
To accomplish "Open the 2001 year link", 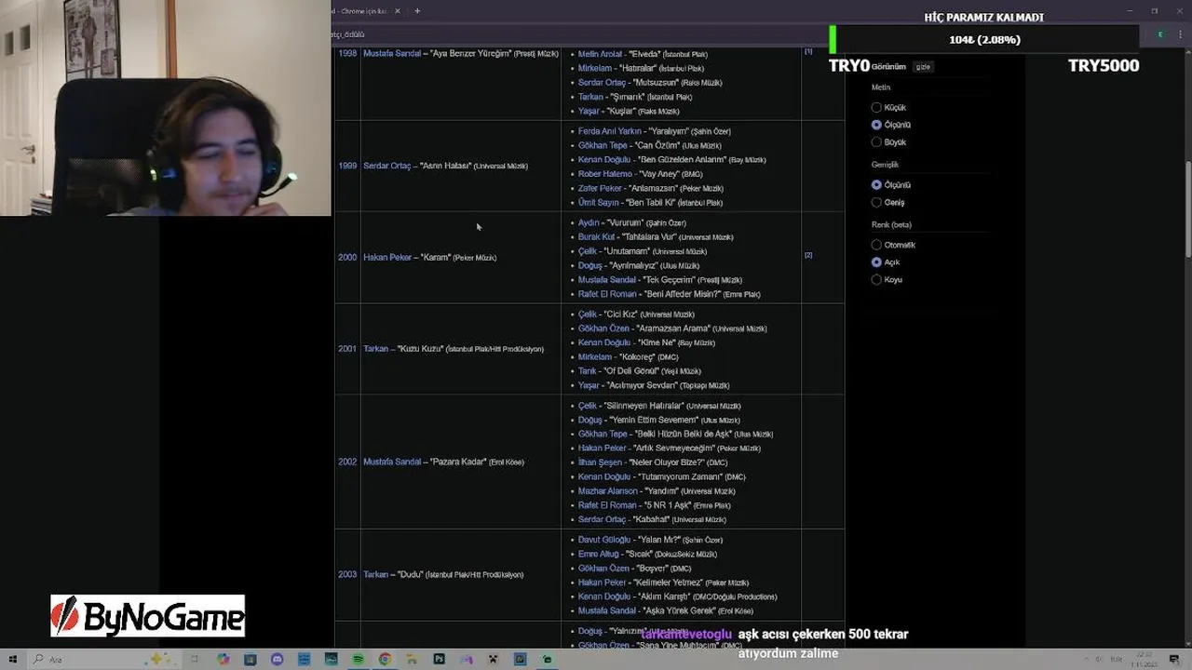I will coord(347,349).
